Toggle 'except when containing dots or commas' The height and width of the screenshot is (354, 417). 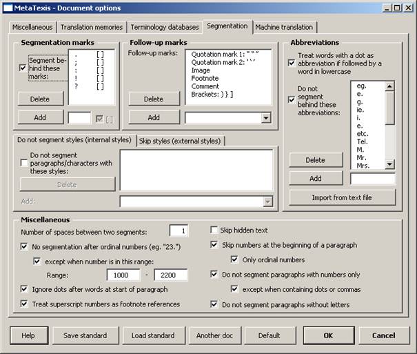click(234, 289)
